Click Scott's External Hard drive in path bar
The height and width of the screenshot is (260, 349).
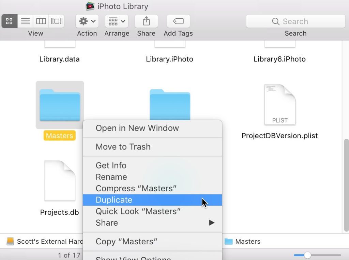(44, 241)
